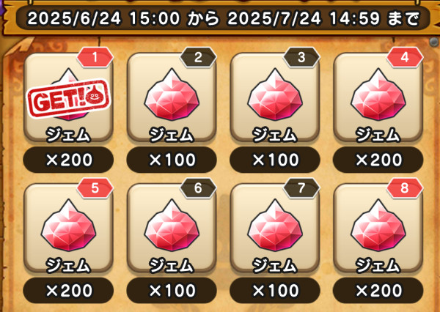440x312 pixels.
Task: Click the ×200 label under day 8
Action: coord(378,291)
